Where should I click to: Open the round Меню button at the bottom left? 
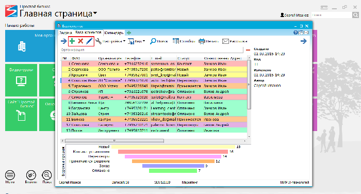coord(10,175)
